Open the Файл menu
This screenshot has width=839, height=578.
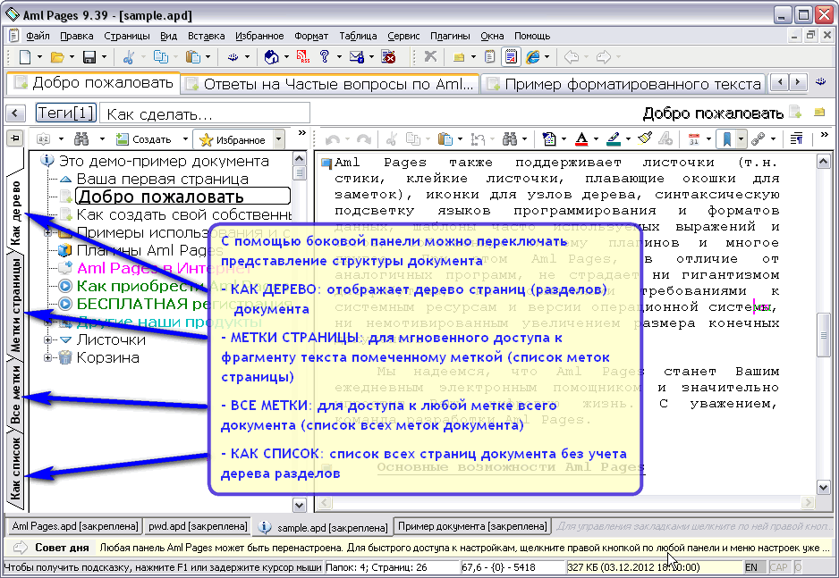coord(38,36)
